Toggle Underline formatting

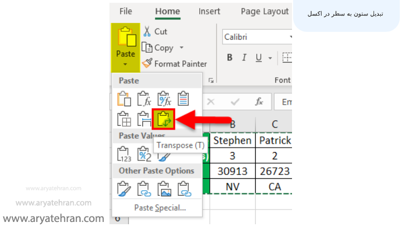coord(258,58)
